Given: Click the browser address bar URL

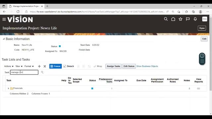Looking at the screenshot, I should (x=97, y=12).
